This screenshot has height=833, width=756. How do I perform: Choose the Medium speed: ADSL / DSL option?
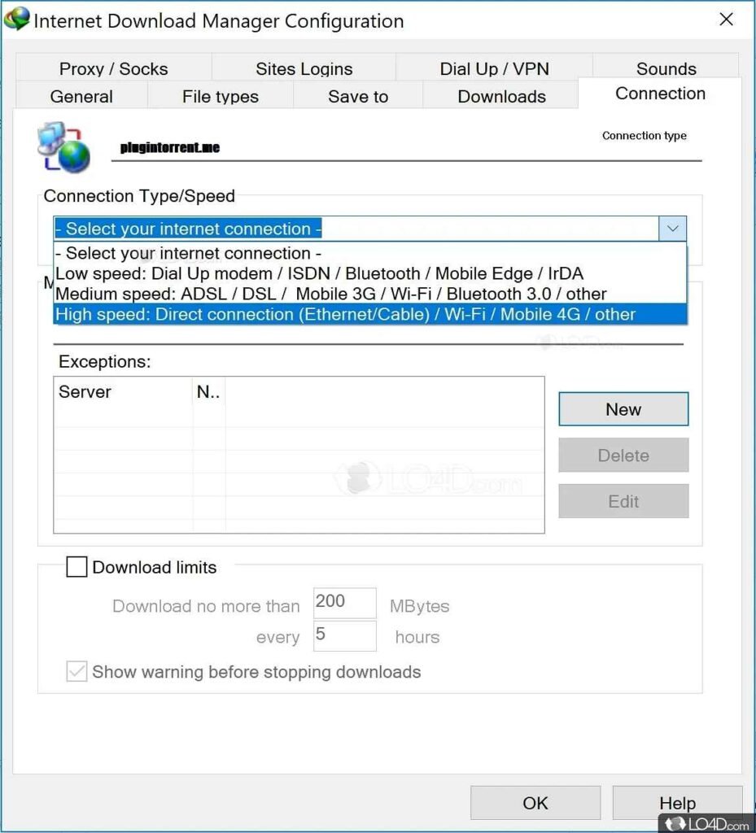369,294
